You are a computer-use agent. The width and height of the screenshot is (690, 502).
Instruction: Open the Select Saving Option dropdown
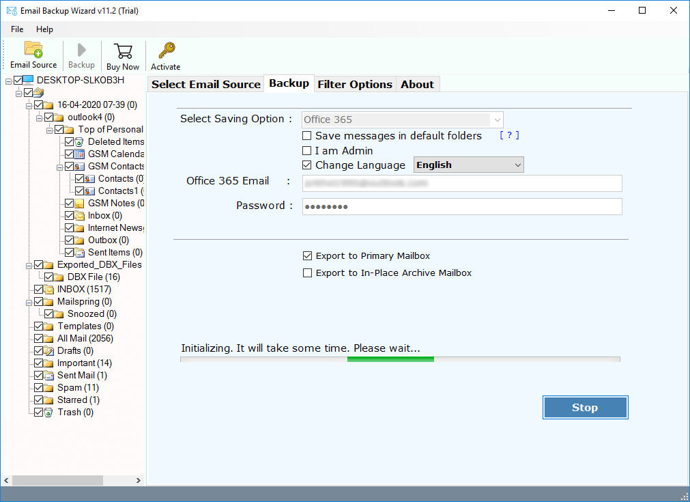click(x=402, y=120)
